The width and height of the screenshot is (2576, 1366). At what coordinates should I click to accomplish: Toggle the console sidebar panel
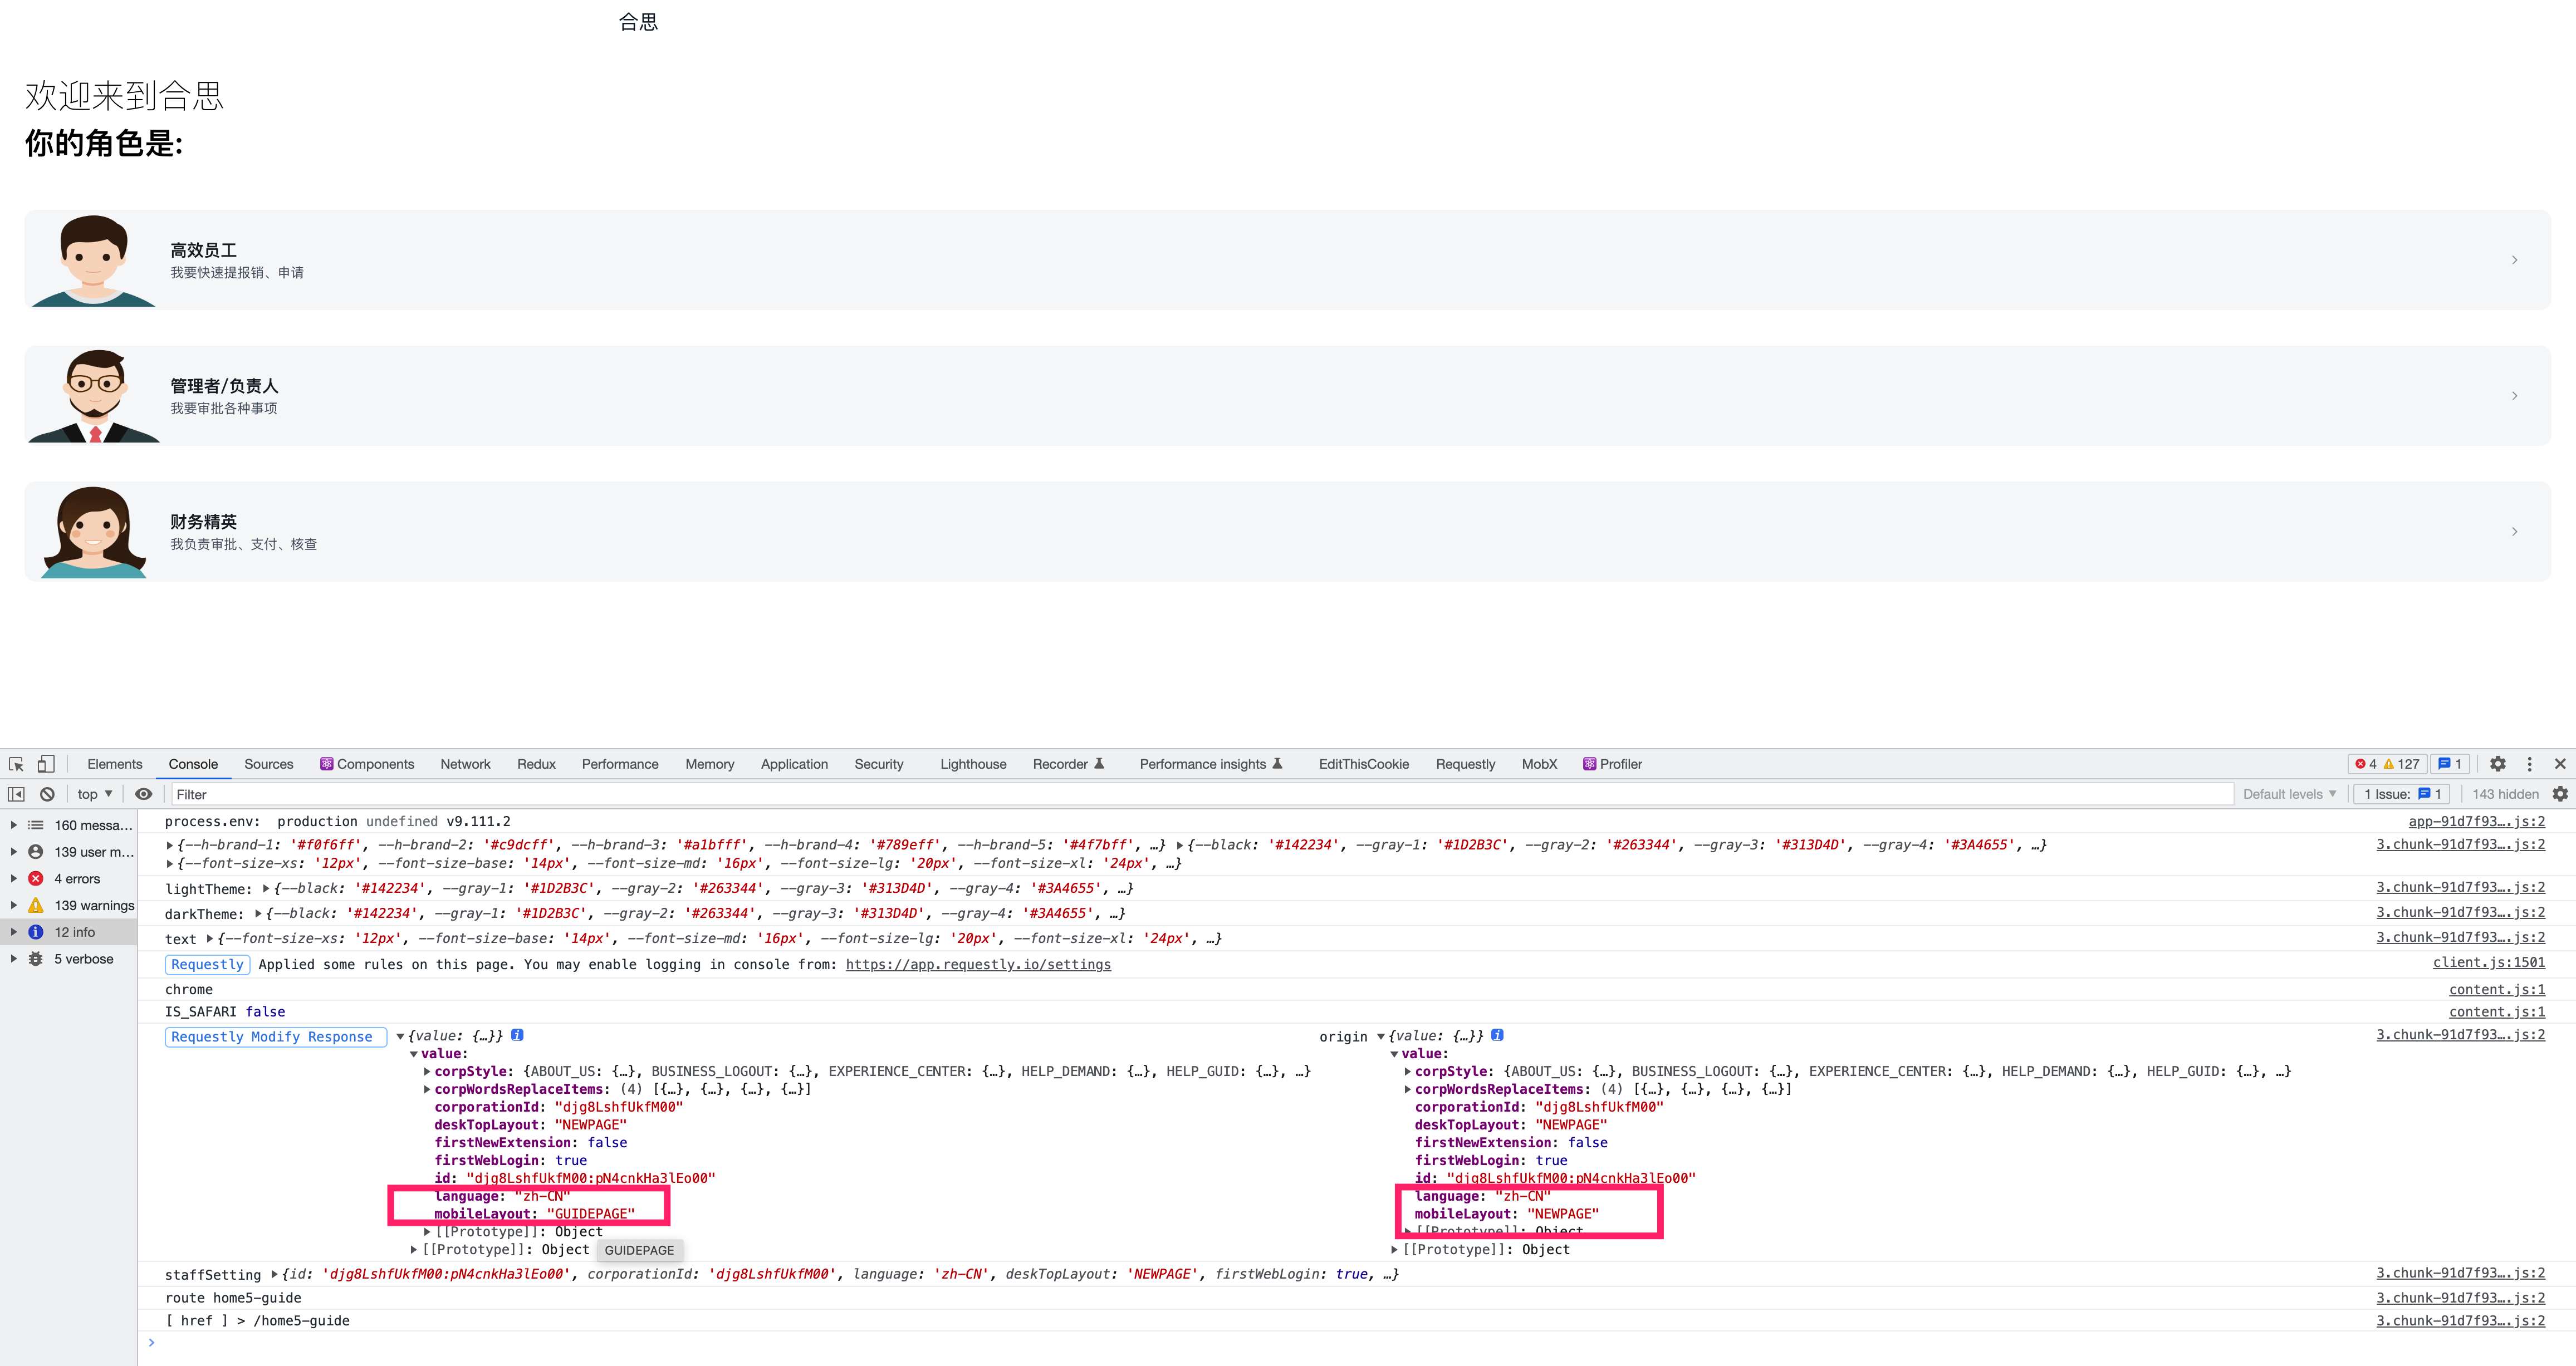pyautogui.click(x=16, y=794)
